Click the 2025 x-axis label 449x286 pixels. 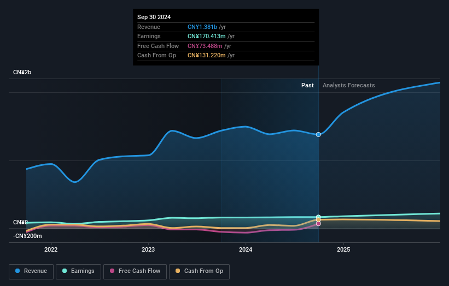(x=343, y=250)
